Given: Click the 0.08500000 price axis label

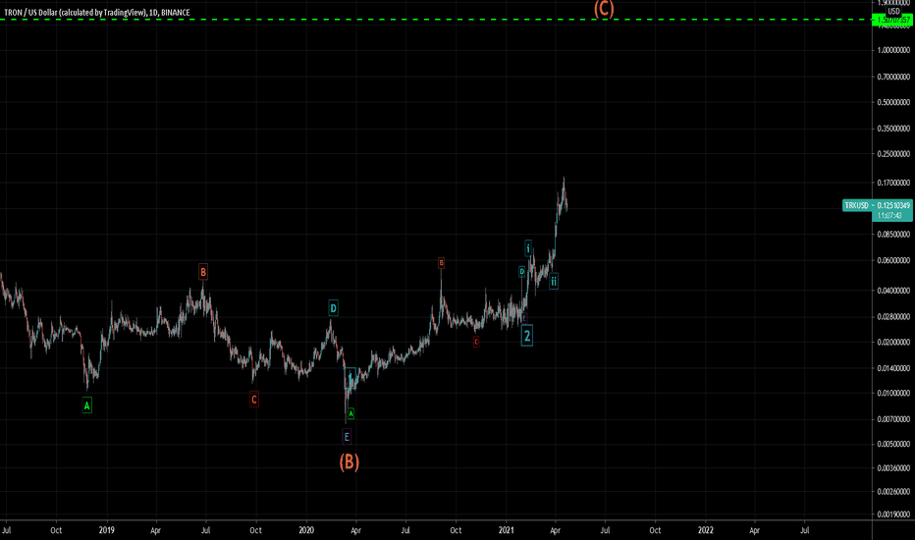Looking at the screenshot, I should point(893,234).
